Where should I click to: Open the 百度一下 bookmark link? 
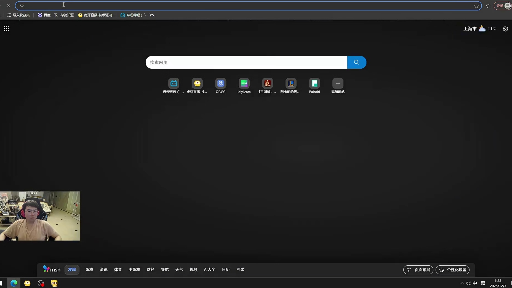pyautogui.click(x=56, y=15)
